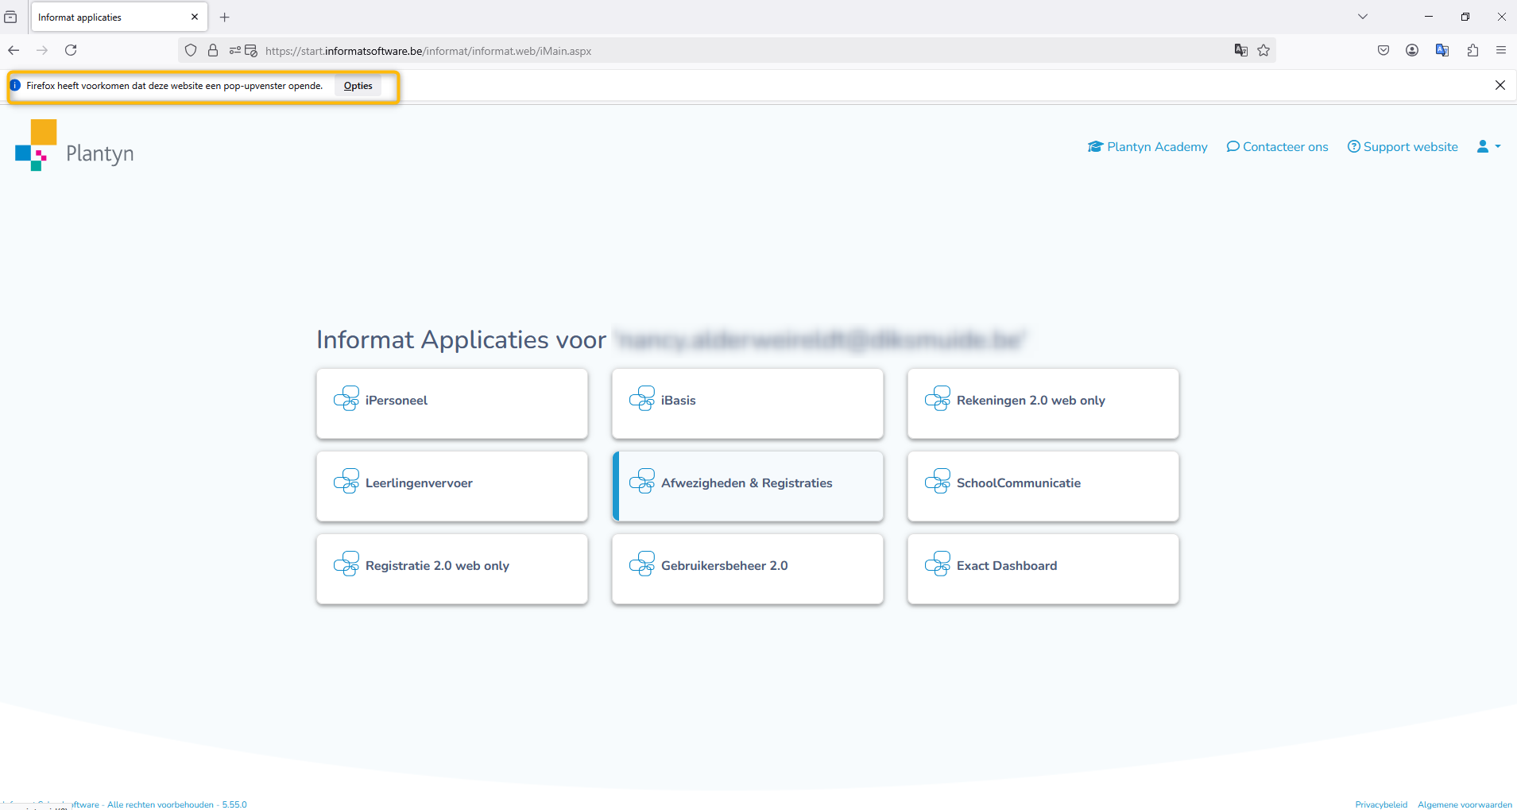Click the Registratie 2.0 cloud icon
The image size is (1517, 810).
[x=346, y=564]
